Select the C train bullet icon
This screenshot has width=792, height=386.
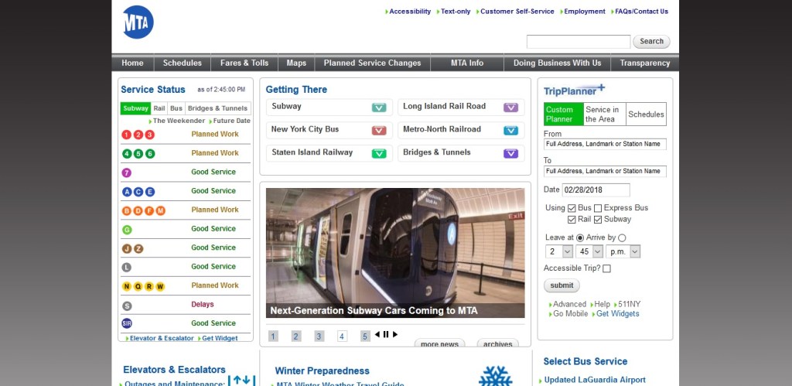[138, 192]
